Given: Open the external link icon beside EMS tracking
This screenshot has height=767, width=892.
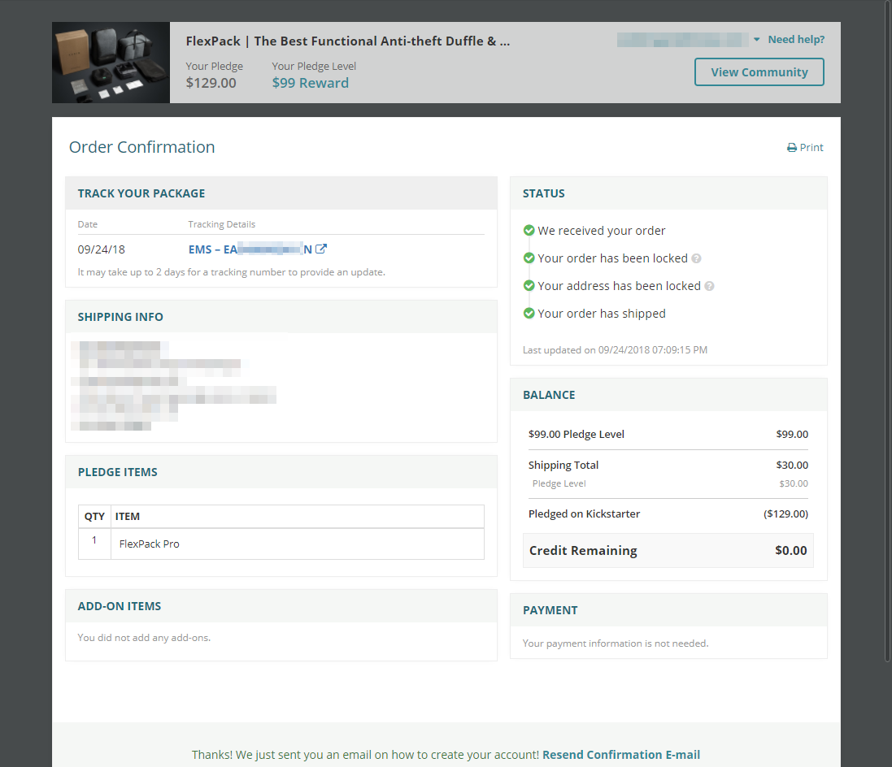Looking at the screenshot, I should click(x=321, y=249).
